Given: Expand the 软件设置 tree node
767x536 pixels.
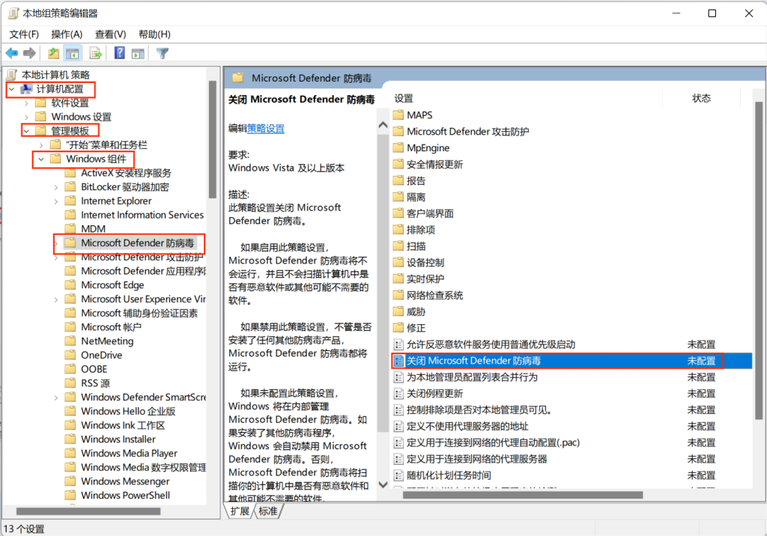Looking at the screenshot, I should coord(26,103).
